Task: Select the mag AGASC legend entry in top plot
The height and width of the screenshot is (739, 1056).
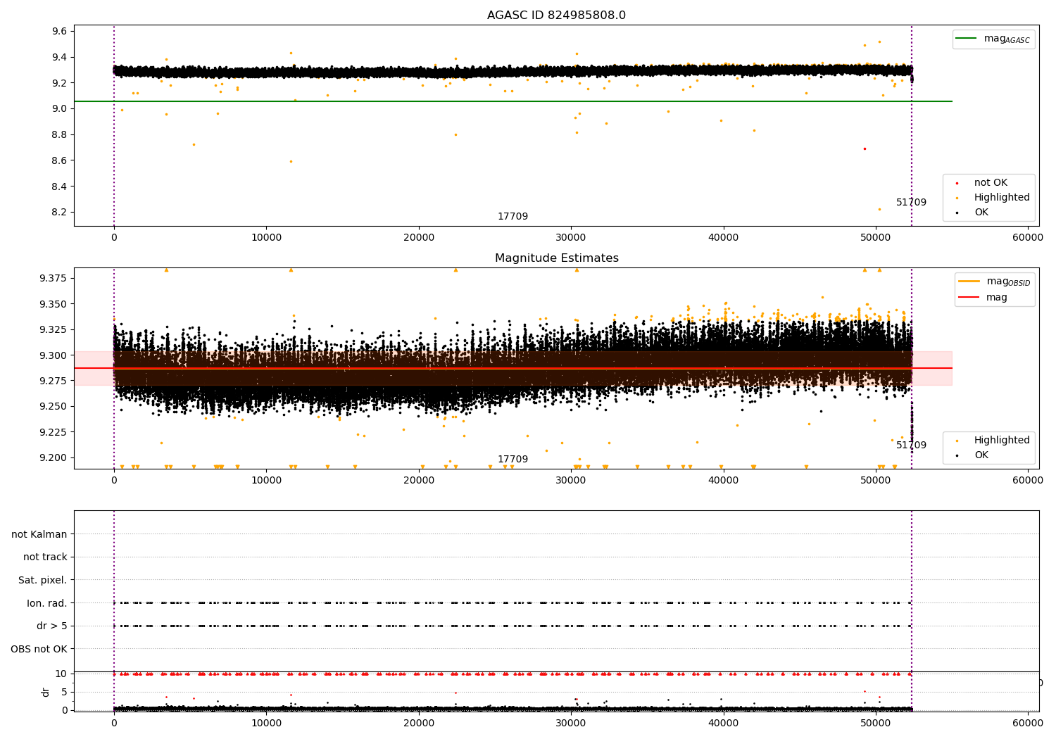Action: tap(993, 39)
